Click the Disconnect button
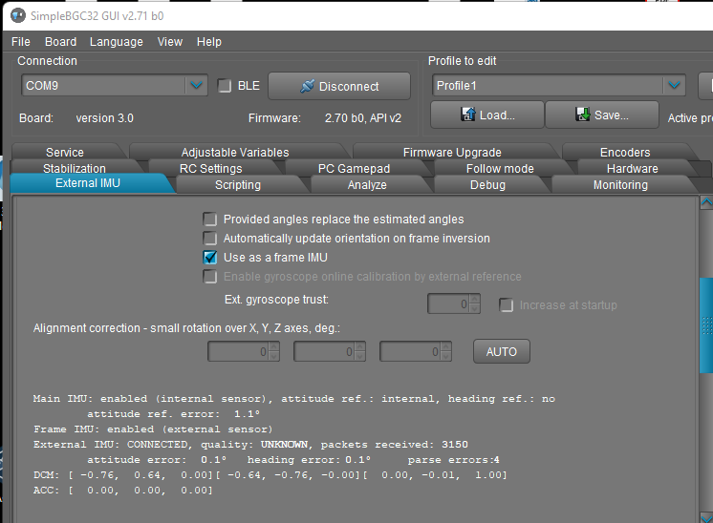The width and height of the screenshot is (713, 523). click(x=339, y=86)
